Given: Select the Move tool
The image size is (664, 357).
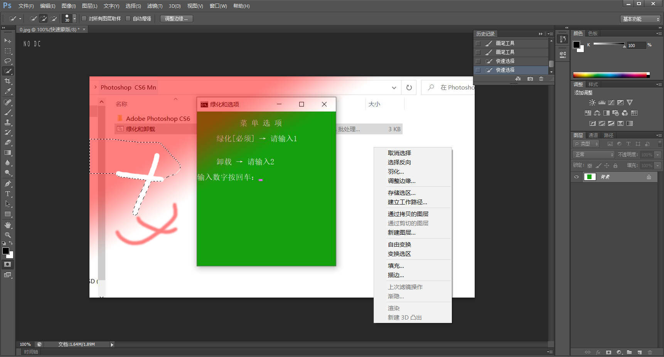Looking at the screenshot, I should pos(8,41).
